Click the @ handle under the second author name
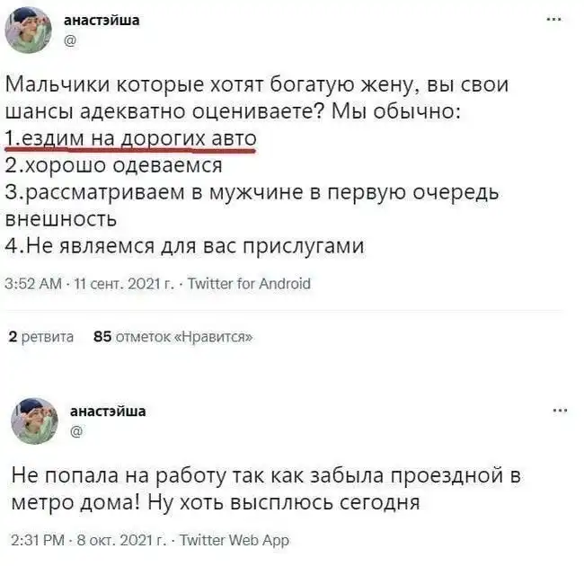 pyautogui.click(x=77, y=431)
